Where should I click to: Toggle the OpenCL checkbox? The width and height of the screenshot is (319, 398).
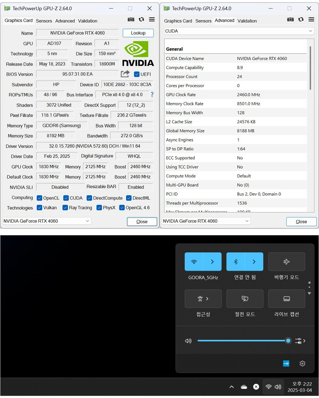pyautogui.click(x=39, y=198)
